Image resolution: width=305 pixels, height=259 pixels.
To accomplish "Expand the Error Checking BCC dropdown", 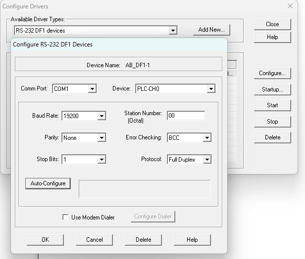I will pyautogui.click(x=189, y=137).
